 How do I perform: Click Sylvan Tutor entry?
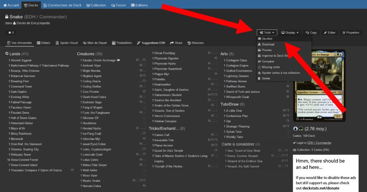click(234, 132)
